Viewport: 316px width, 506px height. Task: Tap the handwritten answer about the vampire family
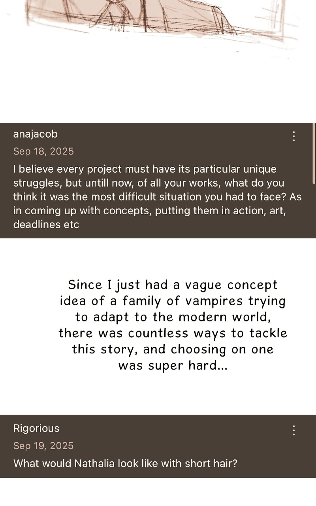pyautogui.click(x=173, y=325)
